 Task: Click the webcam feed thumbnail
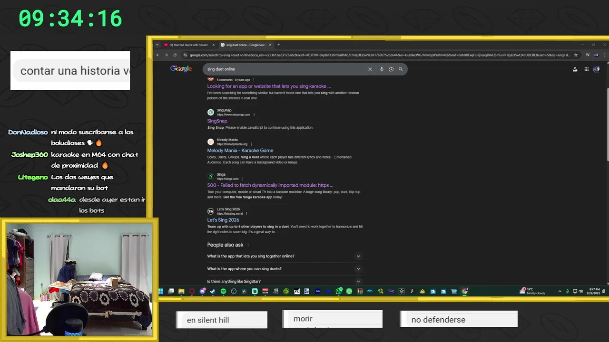tap(79, 279)
